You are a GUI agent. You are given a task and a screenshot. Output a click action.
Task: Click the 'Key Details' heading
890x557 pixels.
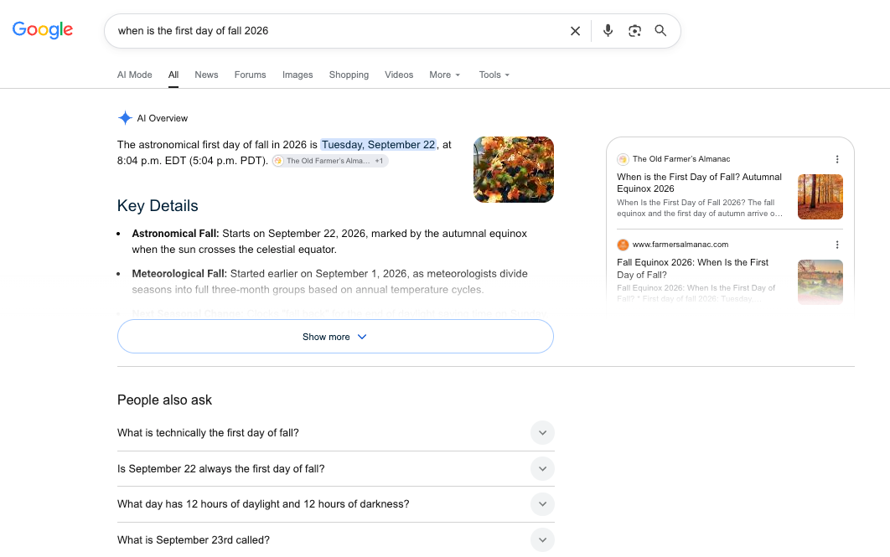tap(158, 206)
